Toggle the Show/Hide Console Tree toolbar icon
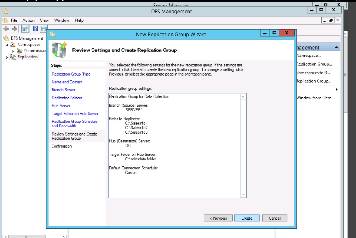The height and width of the screenshot is (238, 356). [25, 29]
